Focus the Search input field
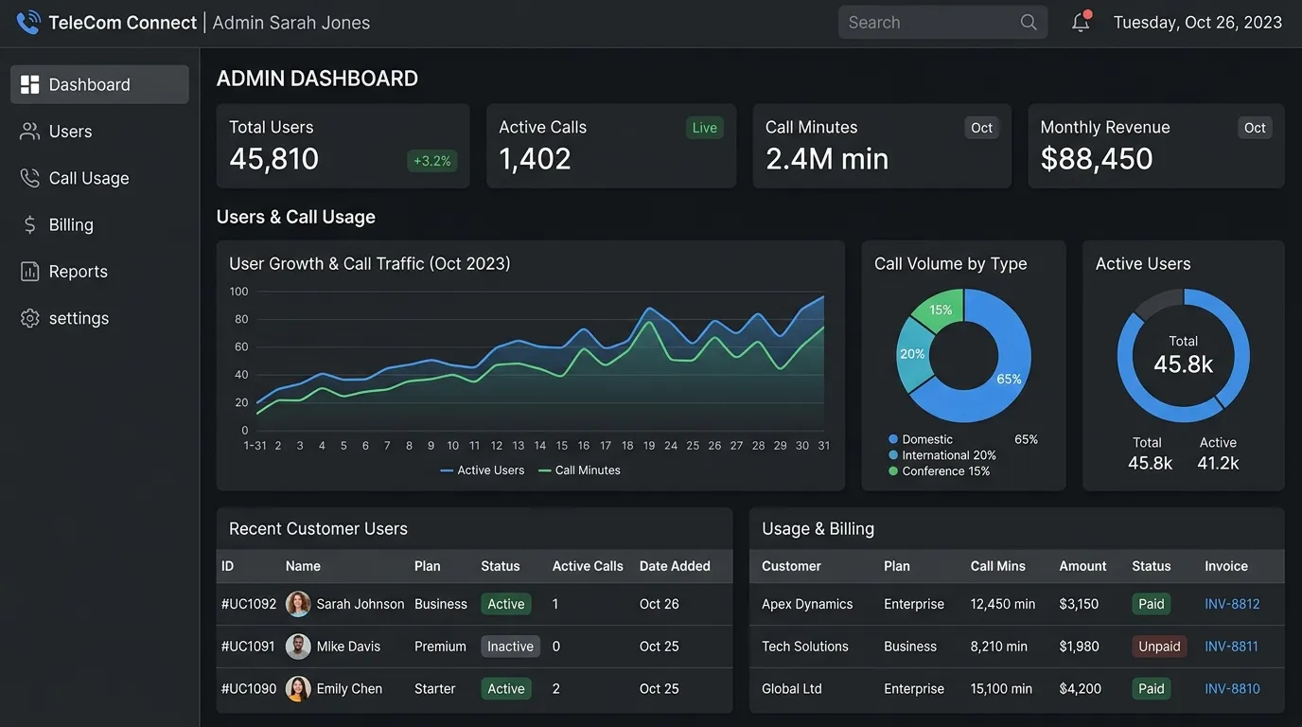1302x727 pixels. (942, 23)
